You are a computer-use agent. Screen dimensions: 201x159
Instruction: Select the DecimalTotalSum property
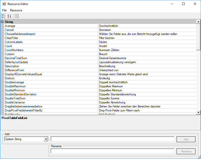pos(51,58)
